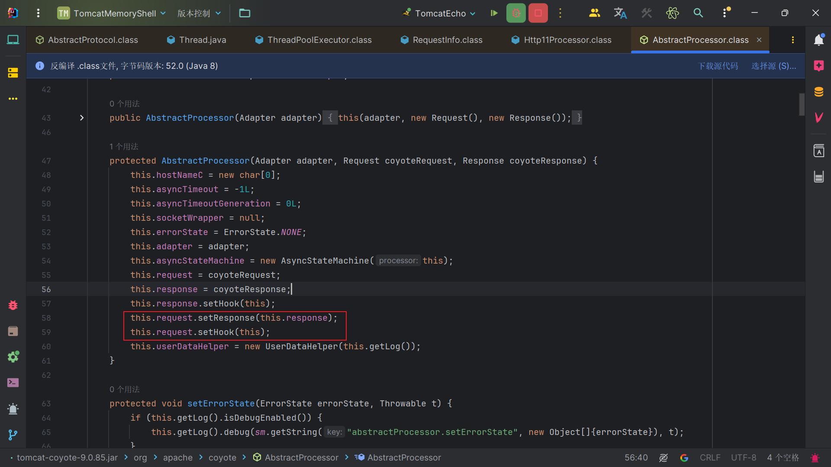Screen dimensions: 831x467
Task: Expand folded constructor at line 43
Action: click(x=82, y=118)
